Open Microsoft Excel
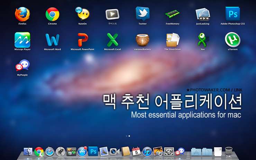256x160 pixels. pos(112,40)
